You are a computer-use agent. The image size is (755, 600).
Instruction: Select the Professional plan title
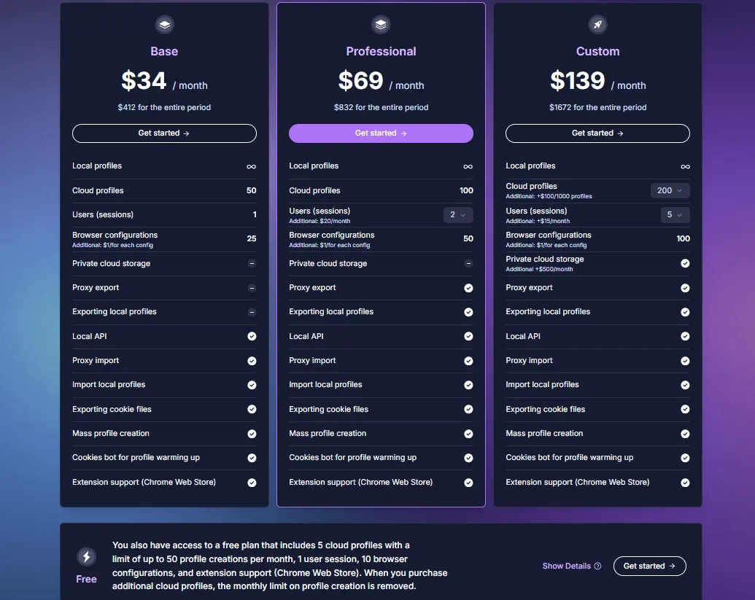click(x=381, y=52)
